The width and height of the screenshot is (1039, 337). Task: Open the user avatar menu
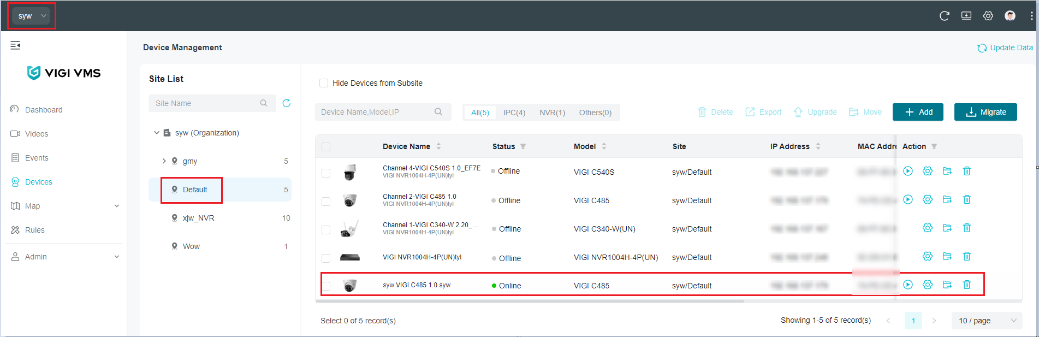click(x=1010, y=16)
